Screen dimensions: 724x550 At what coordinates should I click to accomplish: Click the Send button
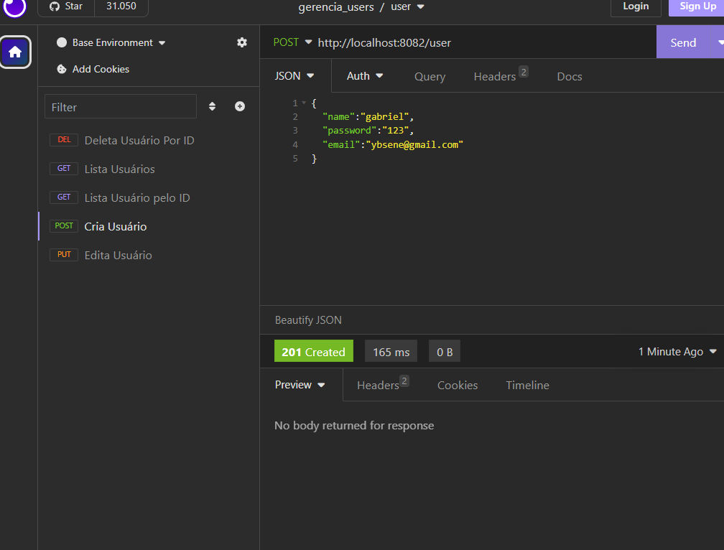click(682, 42)
